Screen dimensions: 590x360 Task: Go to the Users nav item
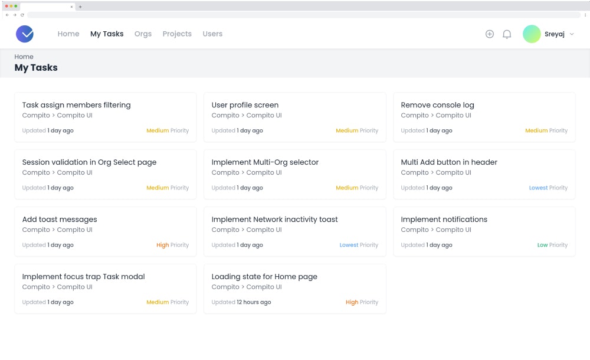point(212,34)
